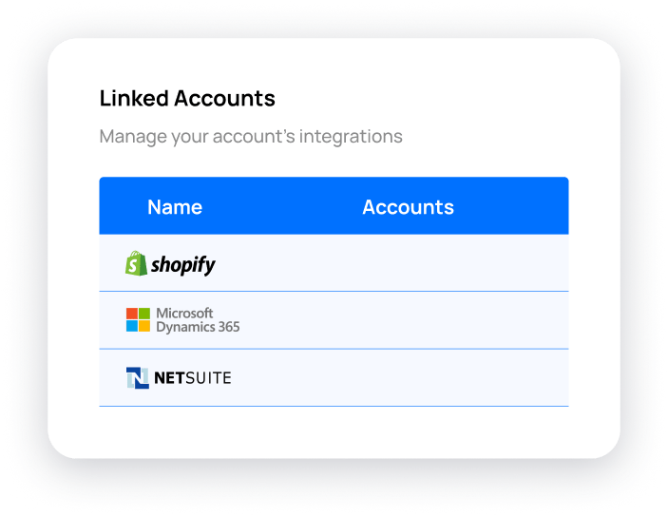Select the Accounts cell in Dynamics 365 row

(408, 320)
